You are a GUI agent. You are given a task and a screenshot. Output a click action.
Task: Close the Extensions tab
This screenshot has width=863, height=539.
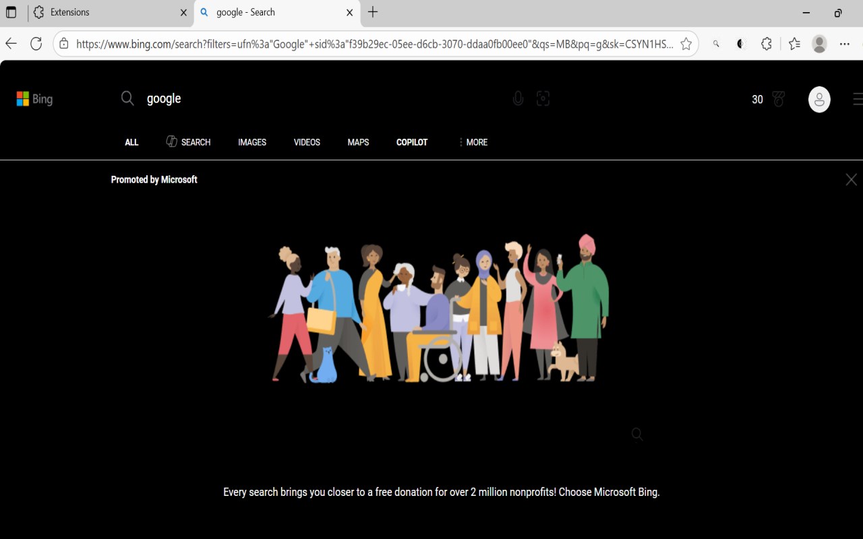[x=184, y=12]
